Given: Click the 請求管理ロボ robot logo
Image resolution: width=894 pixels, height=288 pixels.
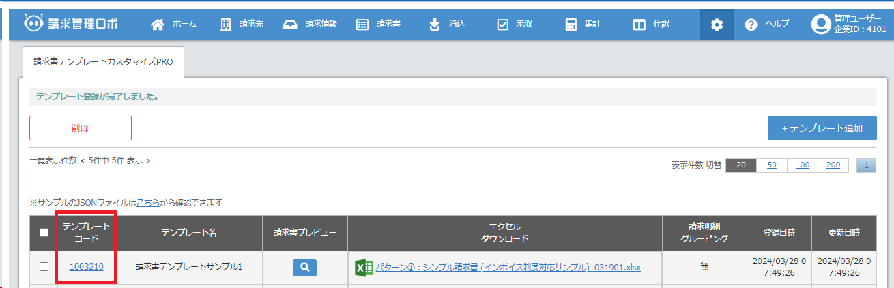Looking at the screenshot, I should [71, 24].
